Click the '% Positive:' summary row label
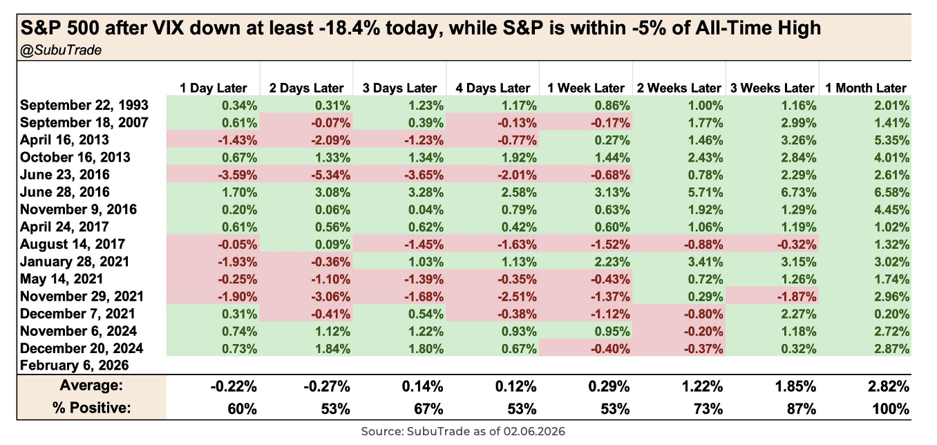 pyautogui.click(x=92, y=408)
